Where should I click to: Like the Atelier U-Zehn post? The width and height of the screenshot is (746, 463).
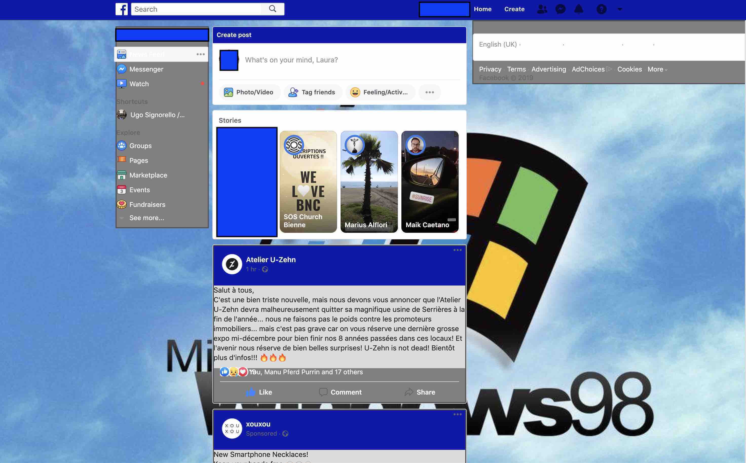coord(259,392)
